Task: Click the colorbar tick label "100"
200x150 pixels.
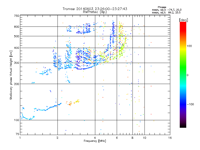Action: [189, 46]
